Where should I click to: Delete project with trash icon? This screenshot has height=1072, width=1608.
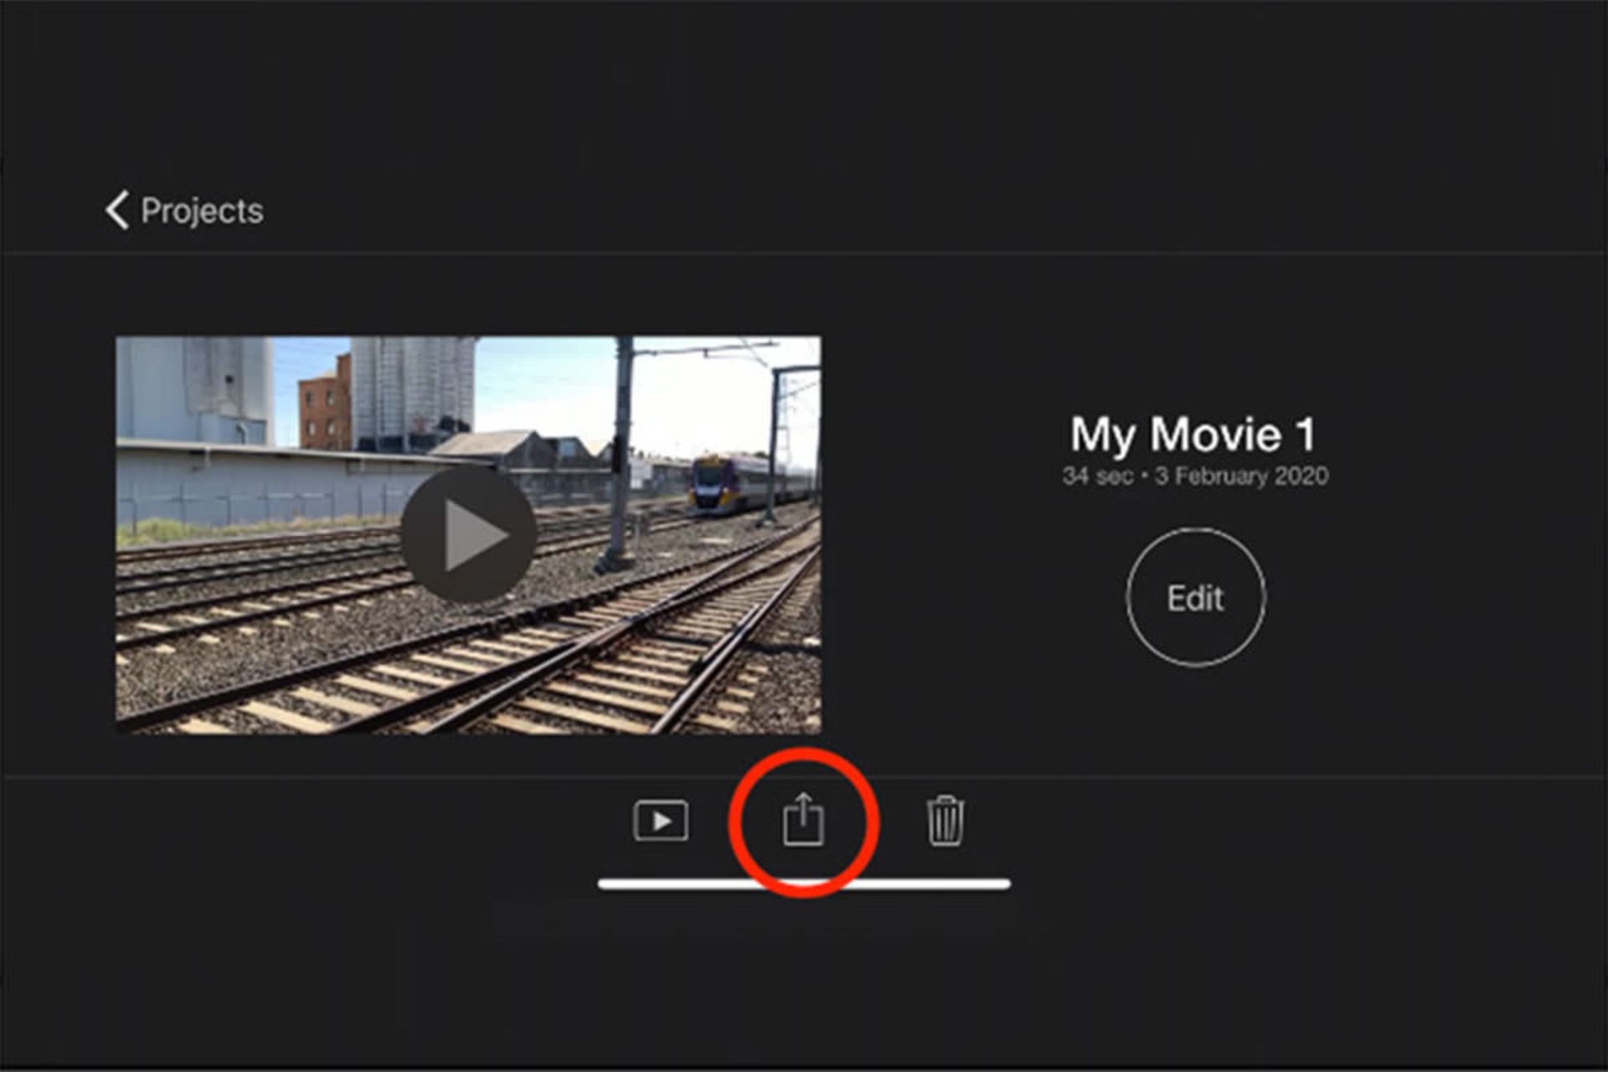coord(946,821)
